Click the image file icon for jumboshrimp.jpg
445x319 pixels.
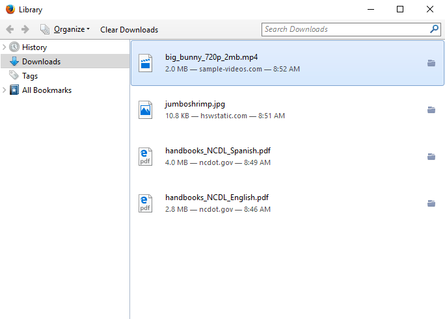coord(146,110)
